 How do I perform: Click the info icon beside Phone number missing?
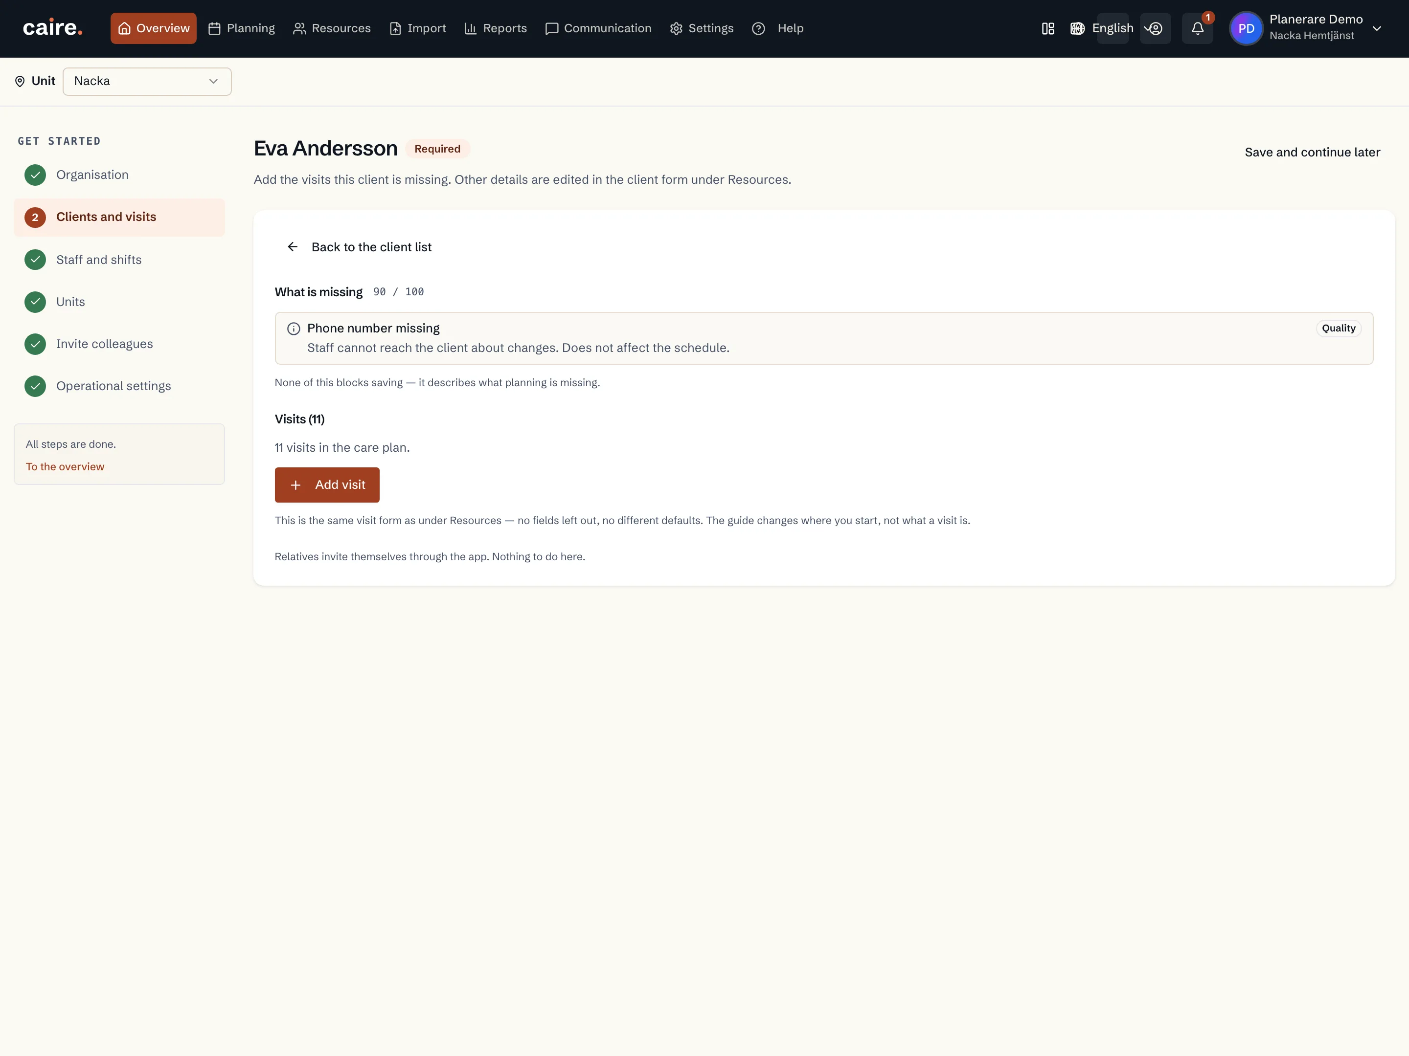pos(294,329)
